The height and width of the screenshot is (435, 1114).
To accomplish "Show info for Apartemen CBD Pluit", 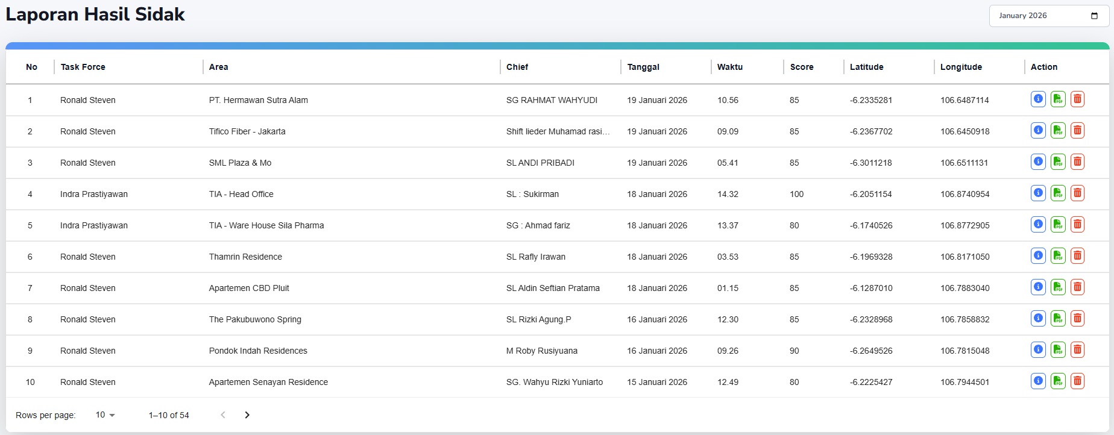I will click(1038, 287).
